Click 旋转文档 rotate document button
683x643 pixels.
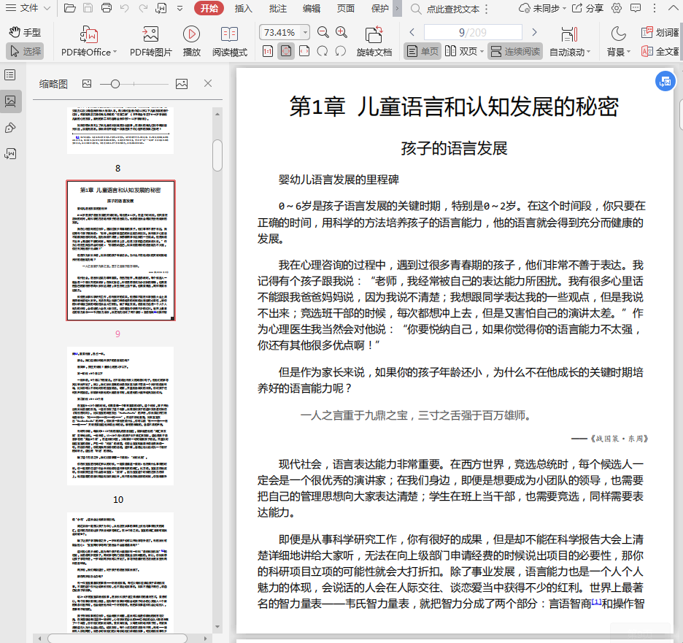pos(374,42)
